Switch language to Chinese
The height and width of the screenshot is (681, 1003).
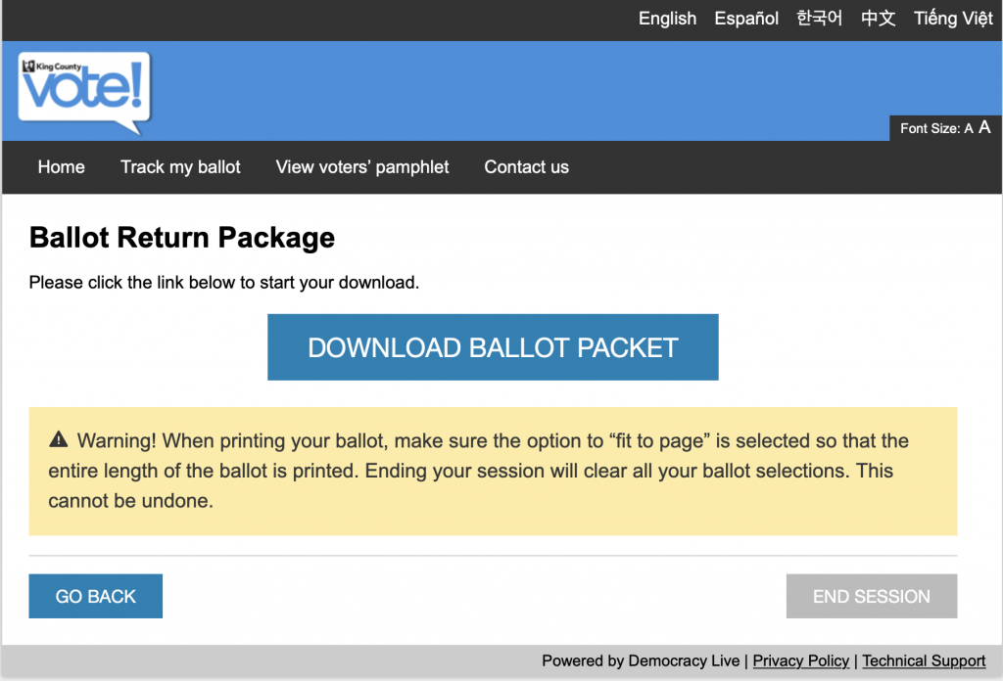coord(879,19)
